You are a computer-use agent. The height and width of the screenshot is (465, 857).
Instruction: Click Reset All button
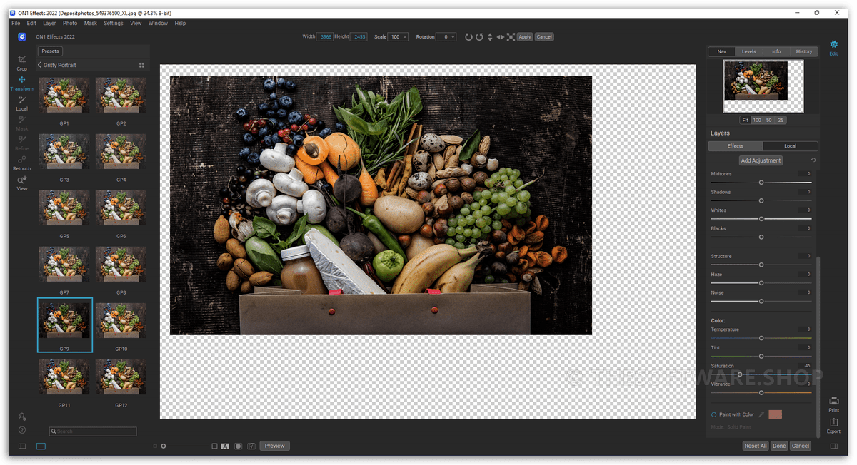756,446
